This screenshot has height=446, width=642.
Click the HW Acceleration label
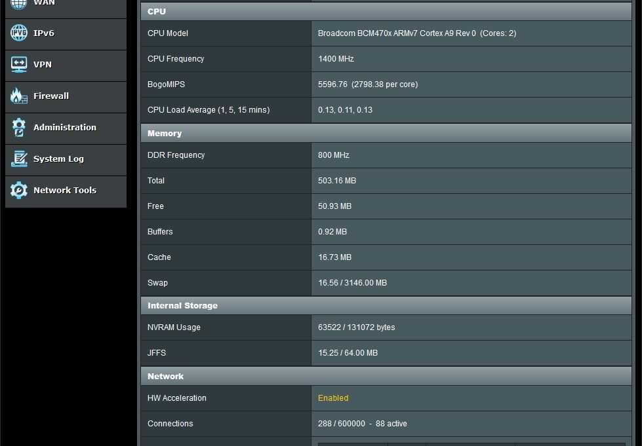click(x=176, y=398)
